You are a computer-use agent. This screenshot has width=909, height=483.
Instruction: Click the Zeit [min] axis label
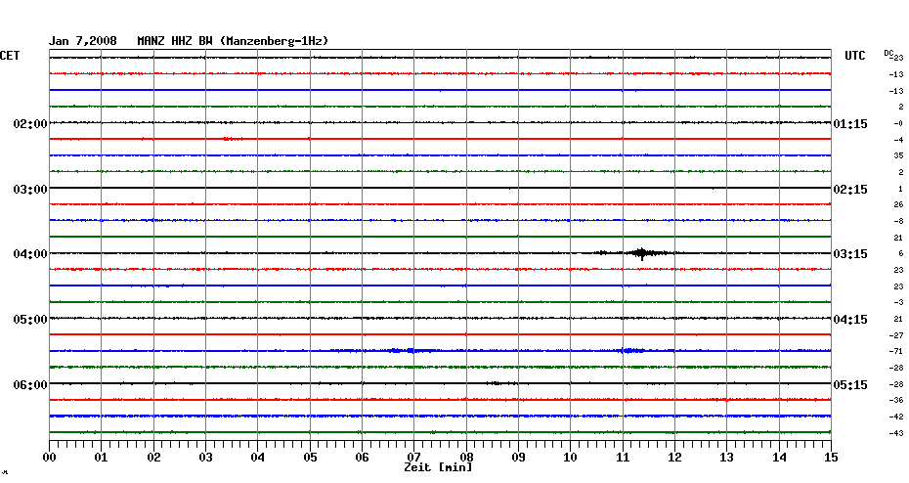click(437, 468)
